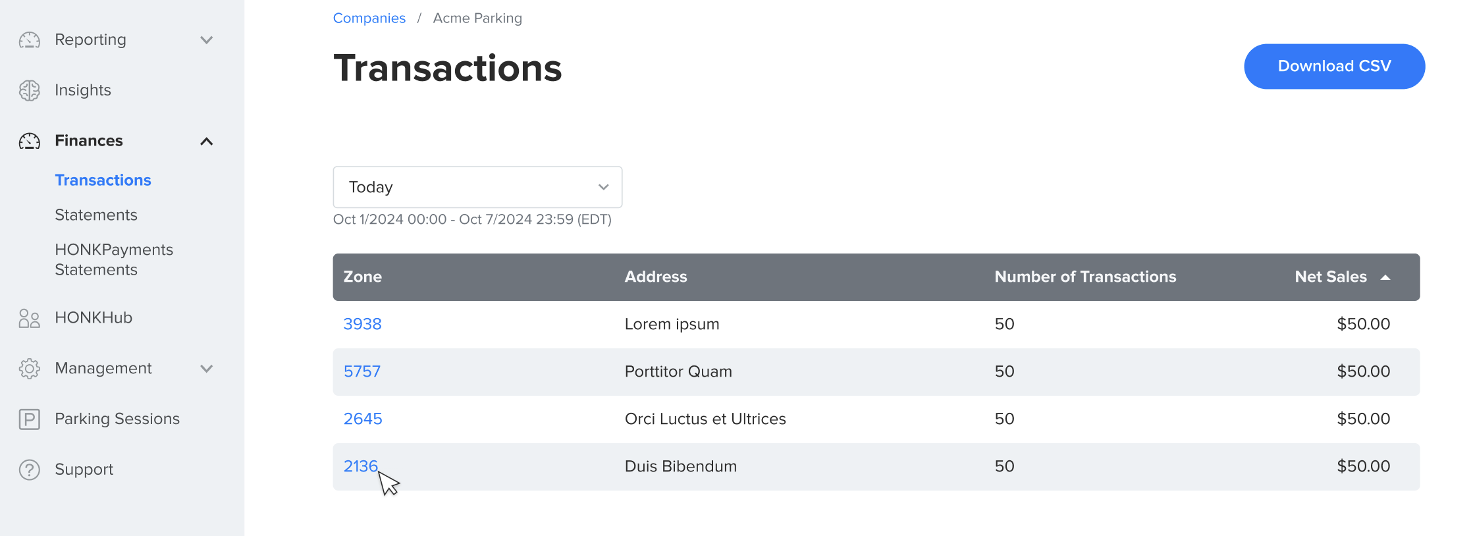This screenshot has width=1471, height=536.
Task: Open Statements under Finances
Action: click(96, 215)
